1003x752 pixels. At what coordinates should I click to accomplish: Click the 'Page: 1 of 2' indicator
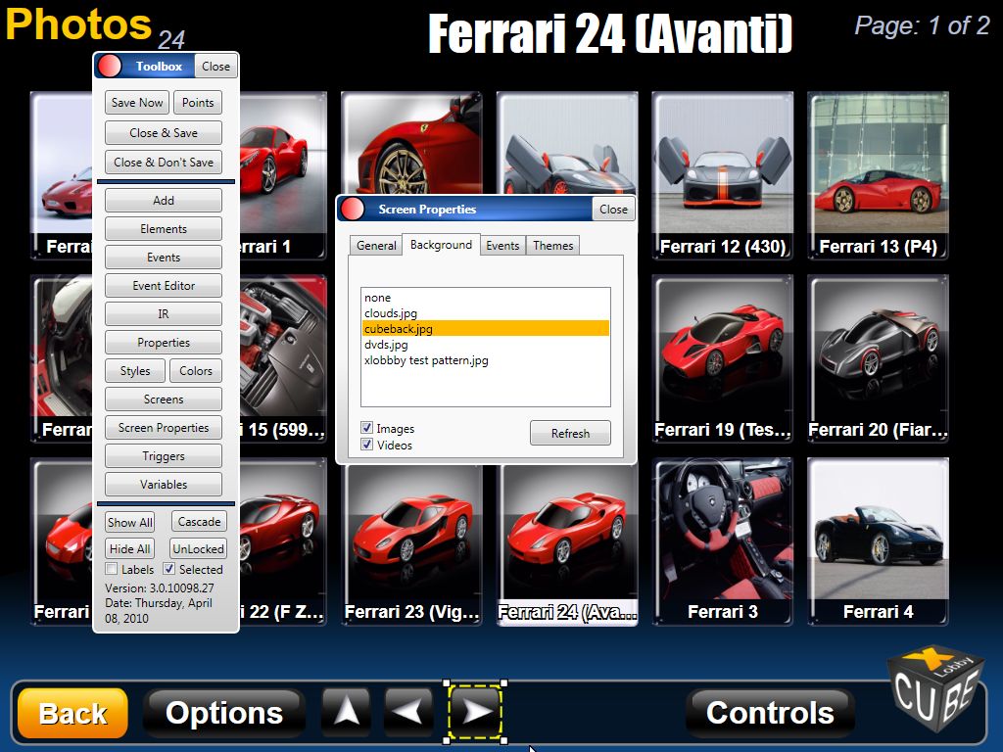(x=922, y=25)
